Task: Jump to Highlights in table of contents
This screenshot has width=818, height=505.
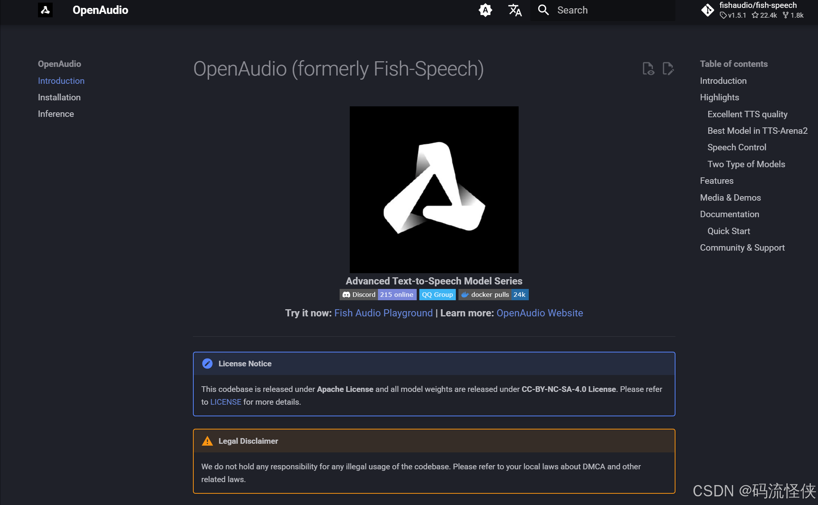Action: (719, 97)
